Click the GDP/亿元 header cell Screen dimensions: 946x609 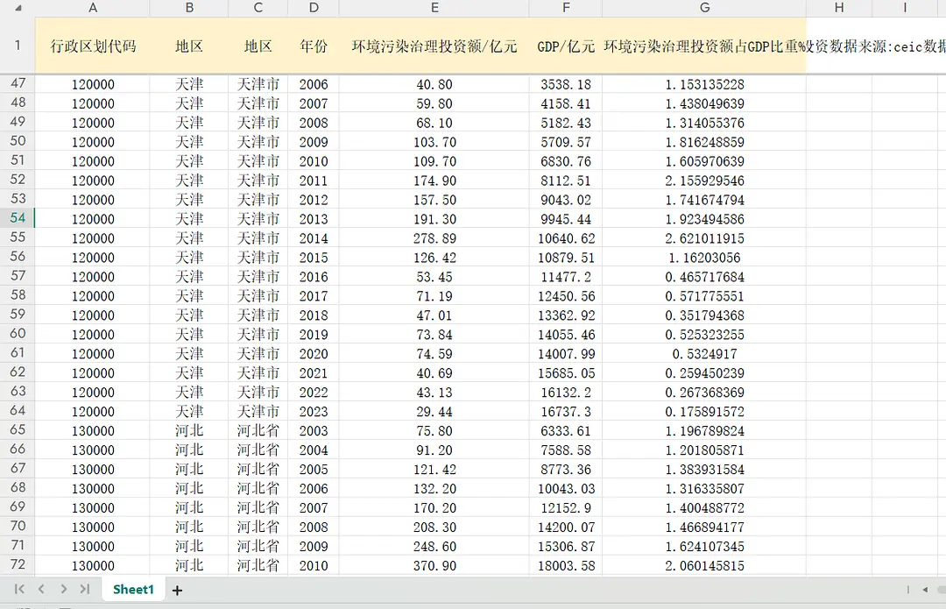click(x=566, y=46)
